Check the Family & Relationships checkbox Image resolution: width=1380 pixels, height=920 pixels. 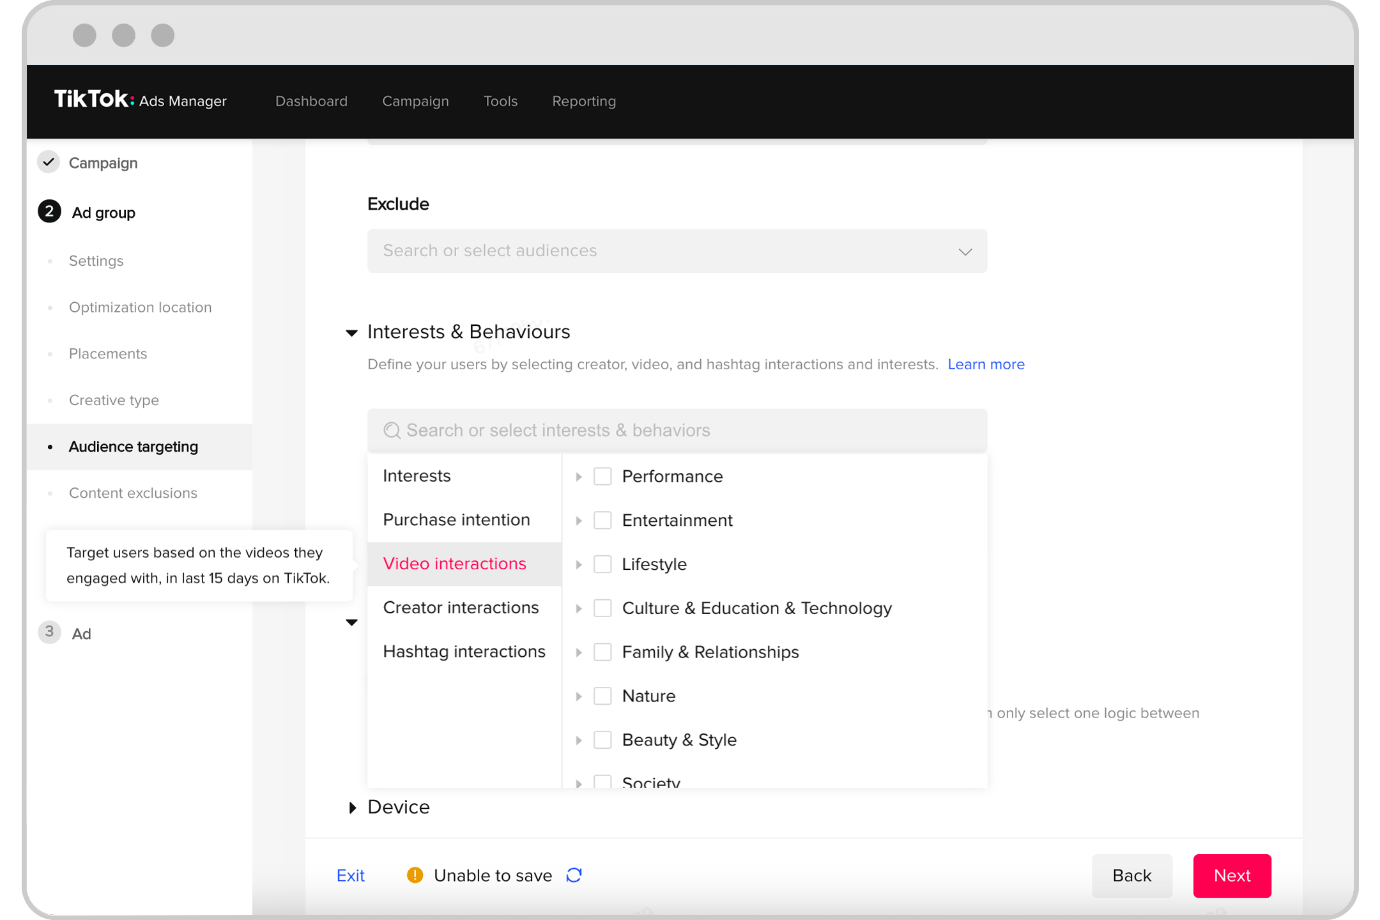click(x=602, y=652)
